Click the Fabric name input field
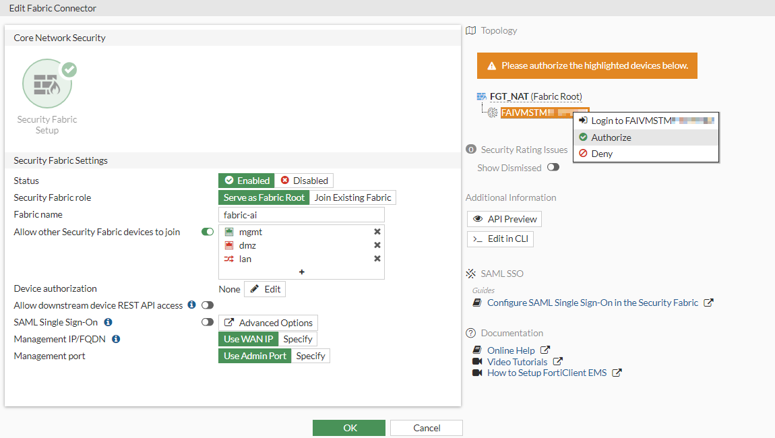The height and width of the screenshot is (438, 775). pos(301,214)
